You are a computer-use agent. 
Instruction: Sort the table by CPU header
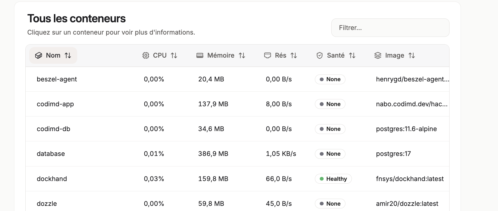[160, 55]
